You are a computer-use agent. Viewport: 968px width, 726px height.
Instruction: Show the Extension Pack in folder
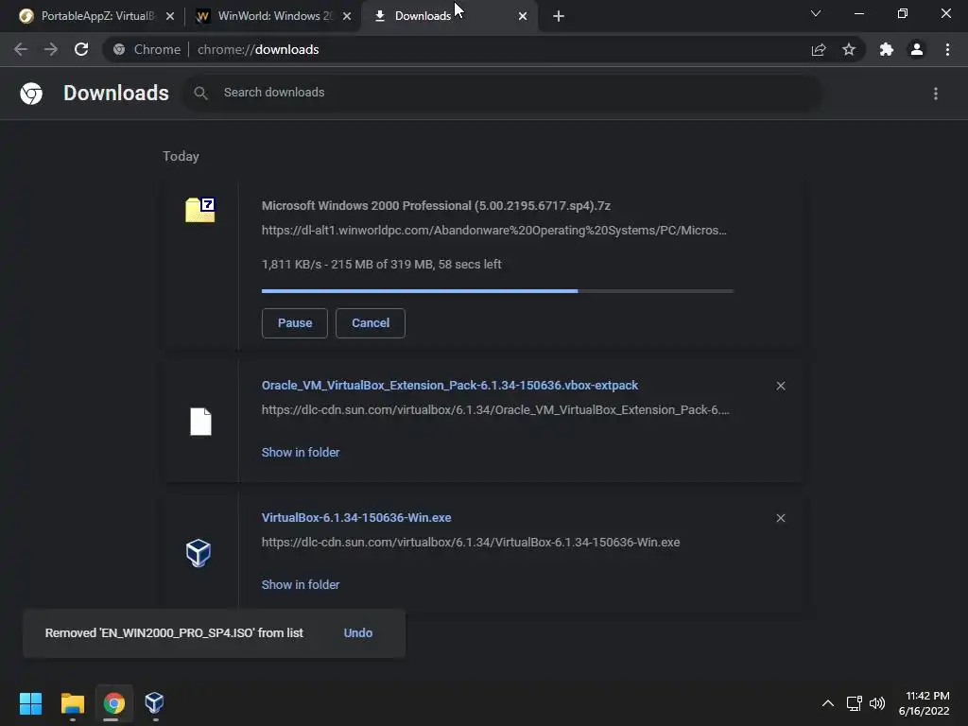coord(301,453)
